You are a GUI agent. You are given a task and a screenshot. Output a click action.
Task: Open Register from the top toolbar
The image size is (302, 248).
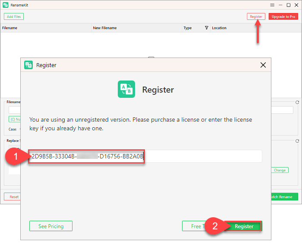pyautogui.click(x=256, y=16)
